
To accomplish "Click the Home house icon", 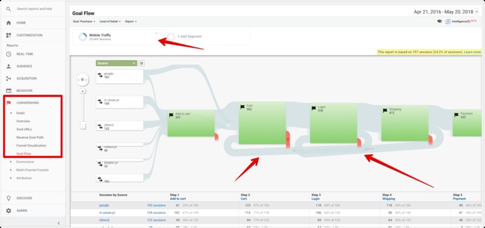I will pos(8,23).
